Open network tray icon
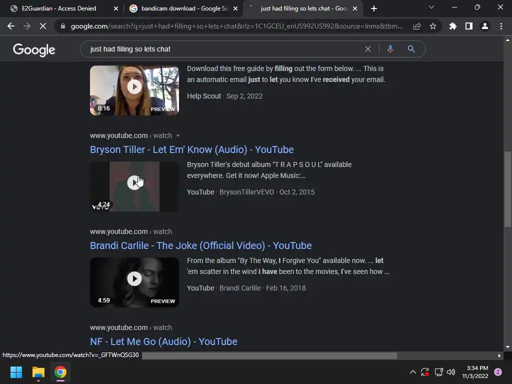The image size is (512, 384). coord(438,372)
